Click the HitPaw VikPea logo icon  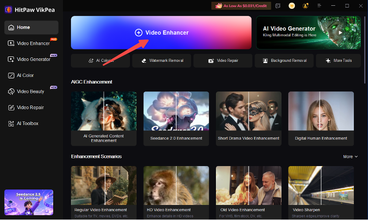pos(8,10)
